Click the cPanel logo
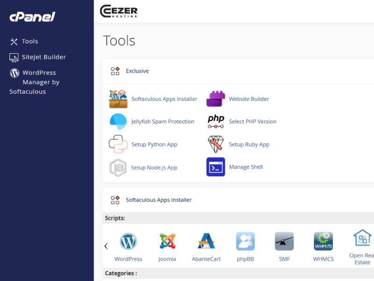Screen dimensions: 374x281 32,17
